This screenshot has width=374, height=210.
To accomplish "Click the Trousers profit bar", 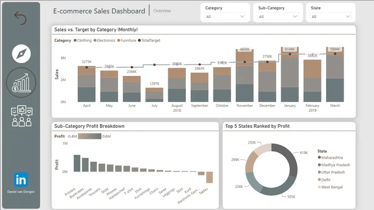I will click(102, 167).
